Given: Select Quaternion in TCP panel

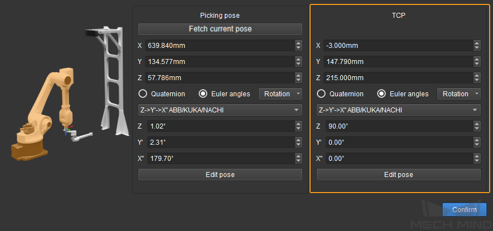Looking at the screenshot, I should 321,94.
